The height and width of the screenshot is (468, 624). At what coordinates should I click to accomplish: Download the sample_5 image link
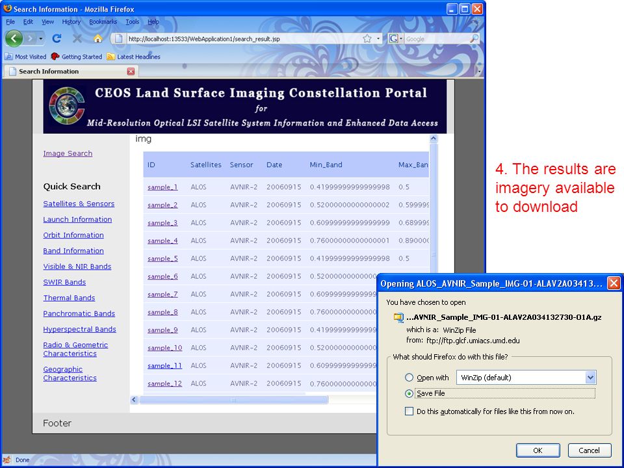point(162,259)
